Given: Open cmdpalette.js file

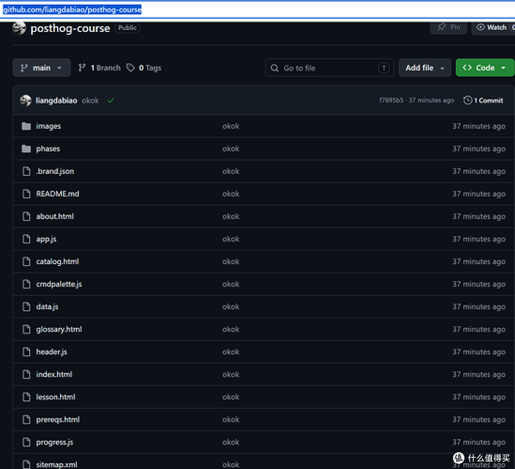Looking at the screenshot, I should coord(59,284).
